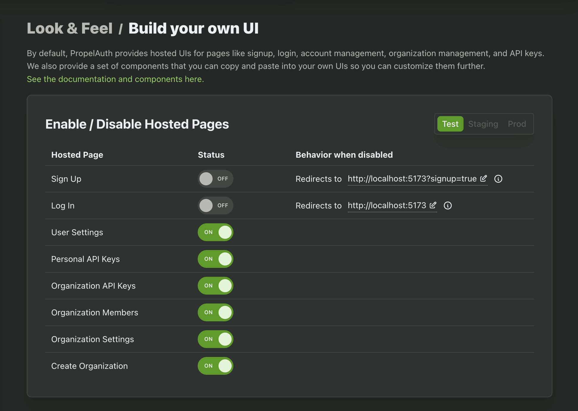This screenshot has height=411, width=578.
Task: Click the Behavior when disabled column header
Action: coord(344,155)
